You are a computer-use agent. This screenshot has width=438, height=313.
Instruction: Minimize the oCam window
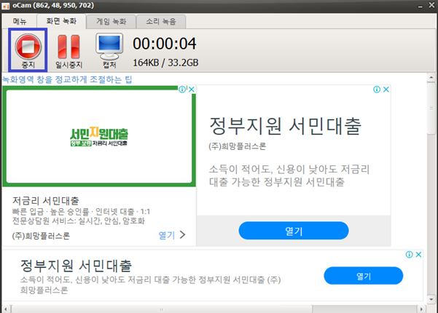(421, 6)
